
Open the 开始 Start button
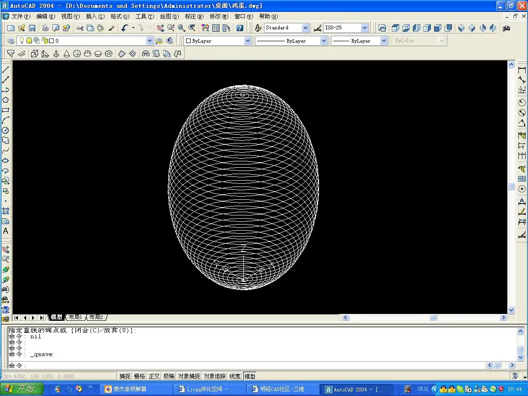[x=22, y=389]
